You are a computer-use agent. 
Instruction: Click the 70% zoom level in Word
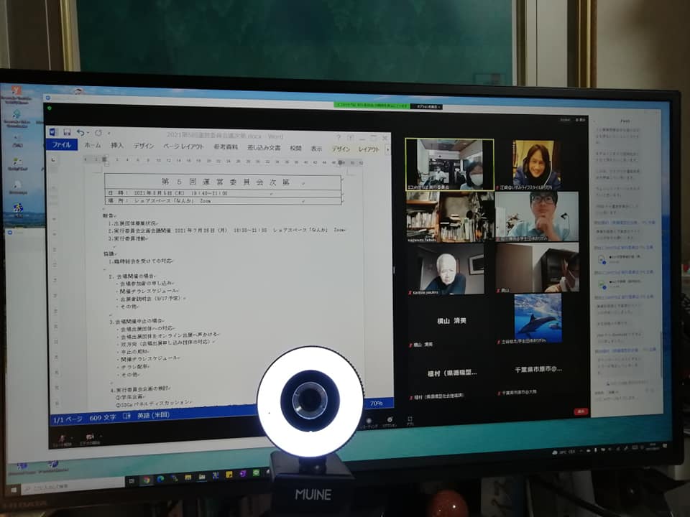[376, 403]
